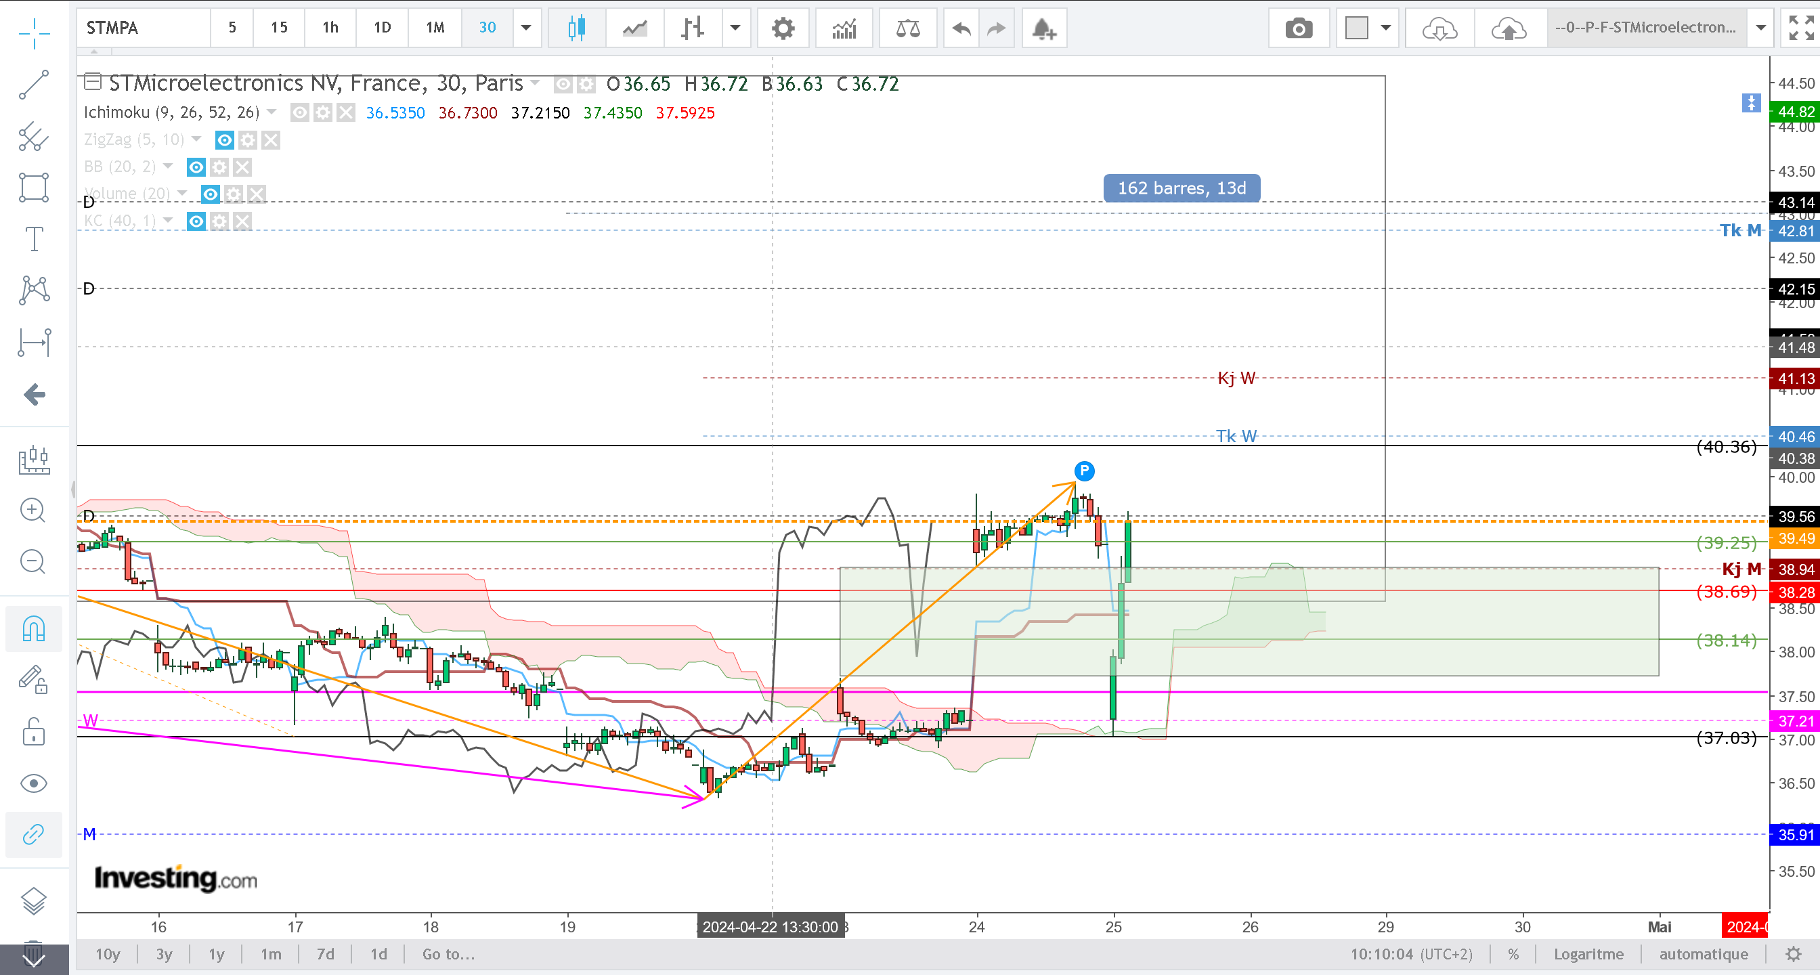The image size is (1820, 975).
Task: Set date range to 3y
Action: 165,955
